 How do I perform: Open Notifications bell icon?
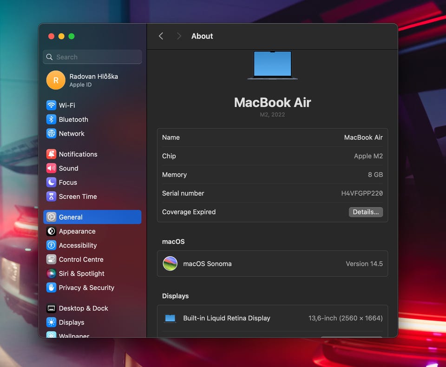[51, 154]
